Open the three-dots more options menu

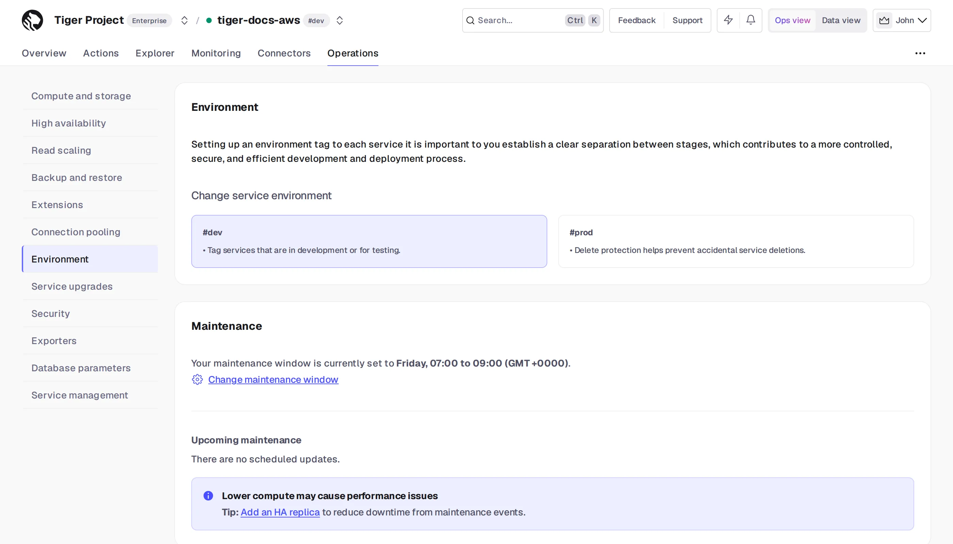[920, 53]
